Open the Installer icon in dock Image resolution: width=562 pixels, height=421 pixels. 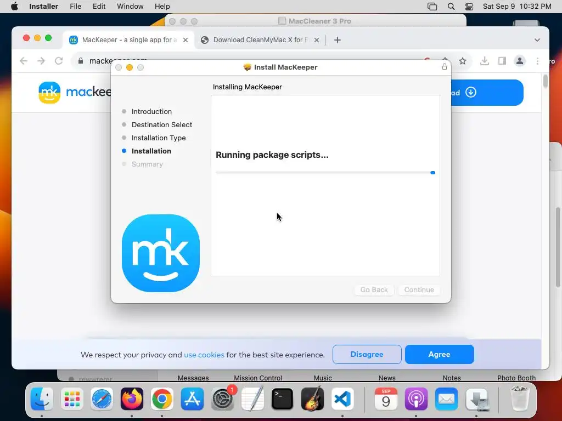[x=477, y=399]
